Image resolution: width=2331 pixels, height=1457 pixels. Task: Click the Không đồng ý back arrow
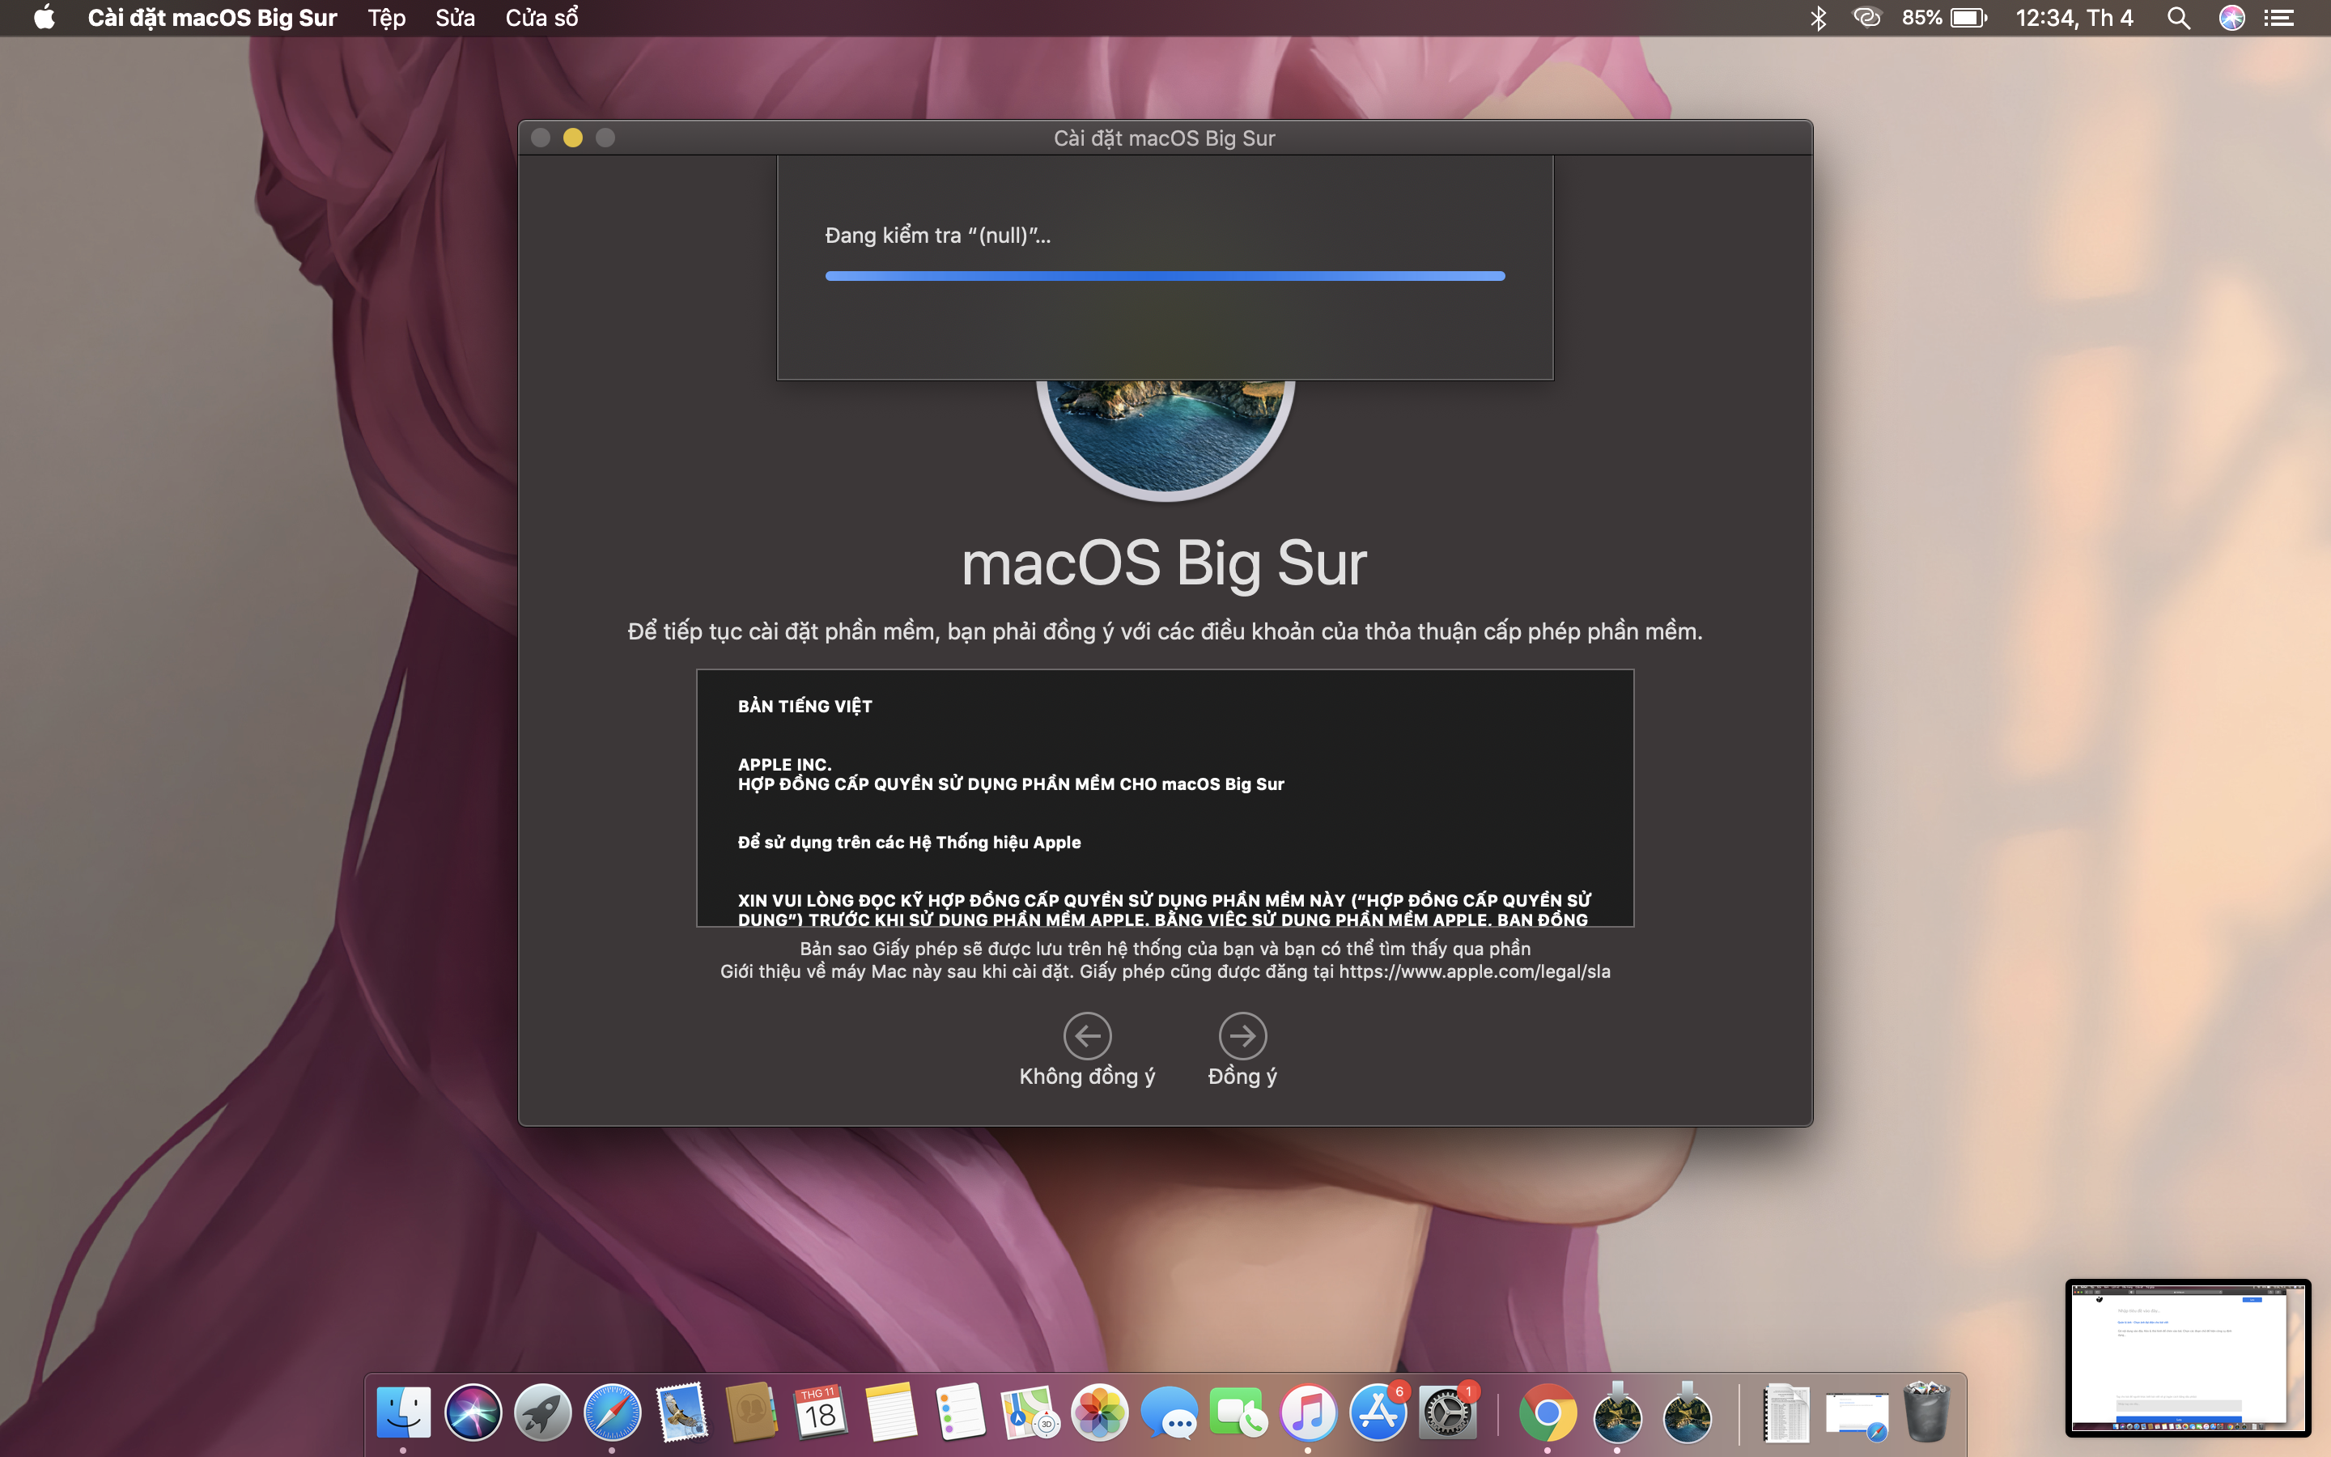[x=1088, y=1036]
